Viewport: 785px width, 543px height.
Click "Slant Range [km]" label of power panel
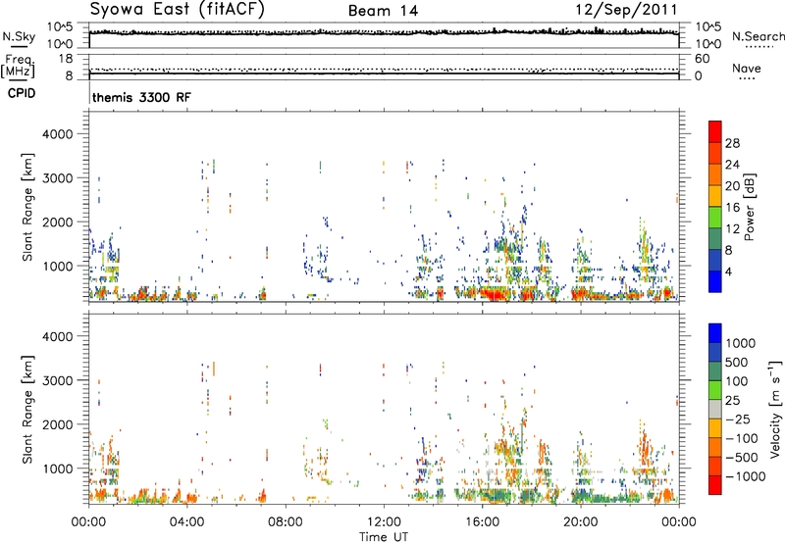pyautogui.click(x=27, y=207)
